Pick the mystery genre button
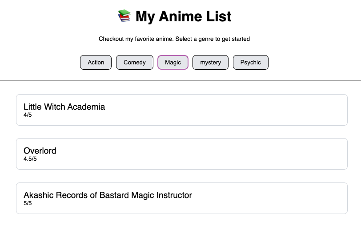The width and height of the screenshot is (361, 230). point(210,62)
